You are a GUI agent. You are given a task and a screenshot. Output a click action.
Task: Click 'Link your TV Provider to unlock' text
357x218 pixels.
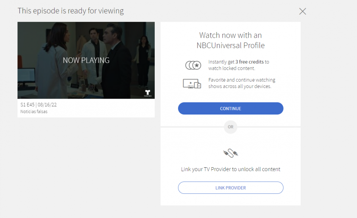[230, 169]
